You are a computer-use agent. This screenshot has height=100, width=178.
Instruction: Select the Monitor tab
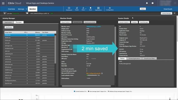tap(33, 9)
